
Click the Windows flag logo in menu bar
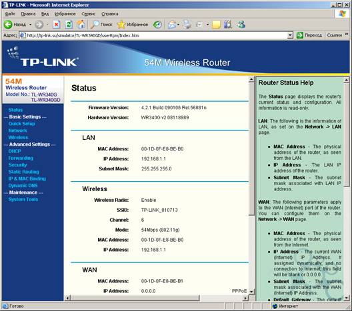[342, 14]
